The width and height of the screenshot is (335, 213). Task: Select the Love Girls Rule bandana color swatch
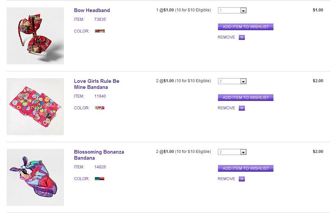100,108
